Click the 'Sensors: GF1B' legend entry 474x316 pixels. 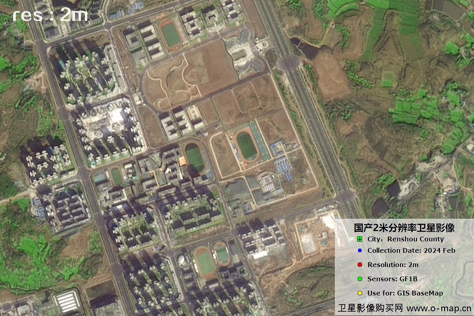coord(392,279)
